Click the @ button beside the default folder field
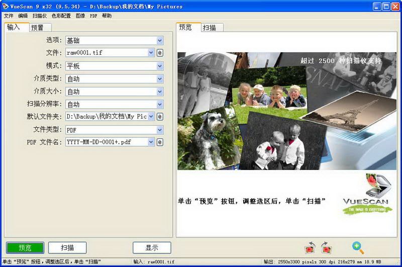This screenshot has width=402, height=267. click(x=160, y=117)
